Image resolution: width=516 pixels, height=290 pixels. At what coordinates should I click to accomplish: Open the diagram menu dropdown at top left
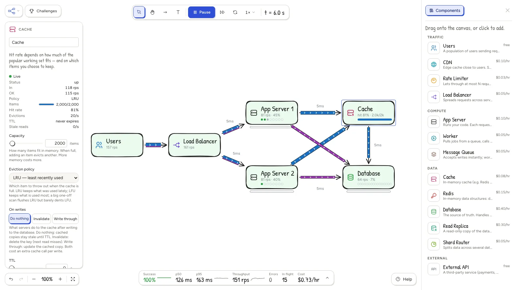click(x=14, y=11)
